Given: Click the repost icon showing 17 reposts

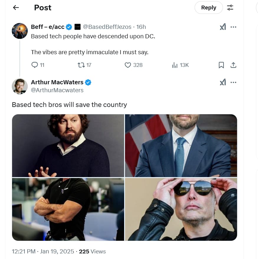Looking at the screenshot, I should [81, 65].
